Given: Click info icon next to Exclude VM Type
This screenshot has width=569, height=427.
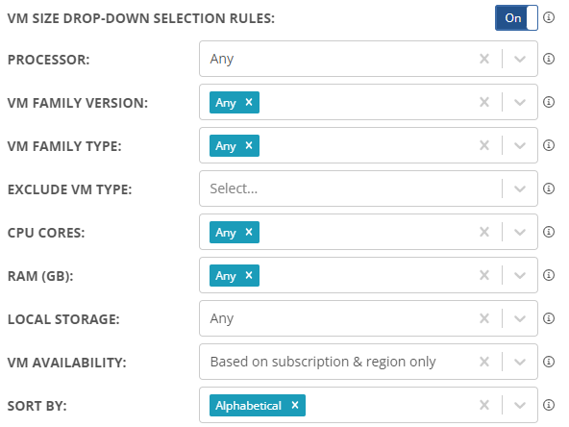Looking at the screenshot, I should [x=548, y=188].
